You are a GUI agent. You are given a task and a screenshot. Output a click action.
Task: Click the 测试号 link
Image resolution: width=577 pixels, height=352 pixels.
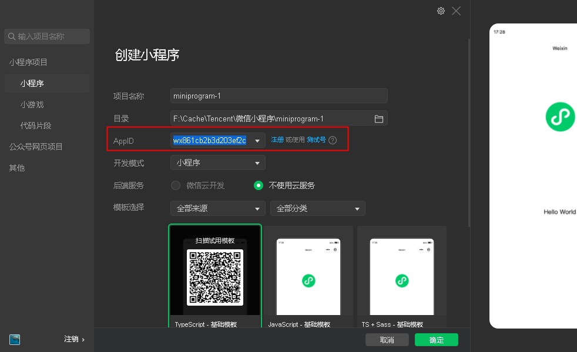[x=317, y=140]
